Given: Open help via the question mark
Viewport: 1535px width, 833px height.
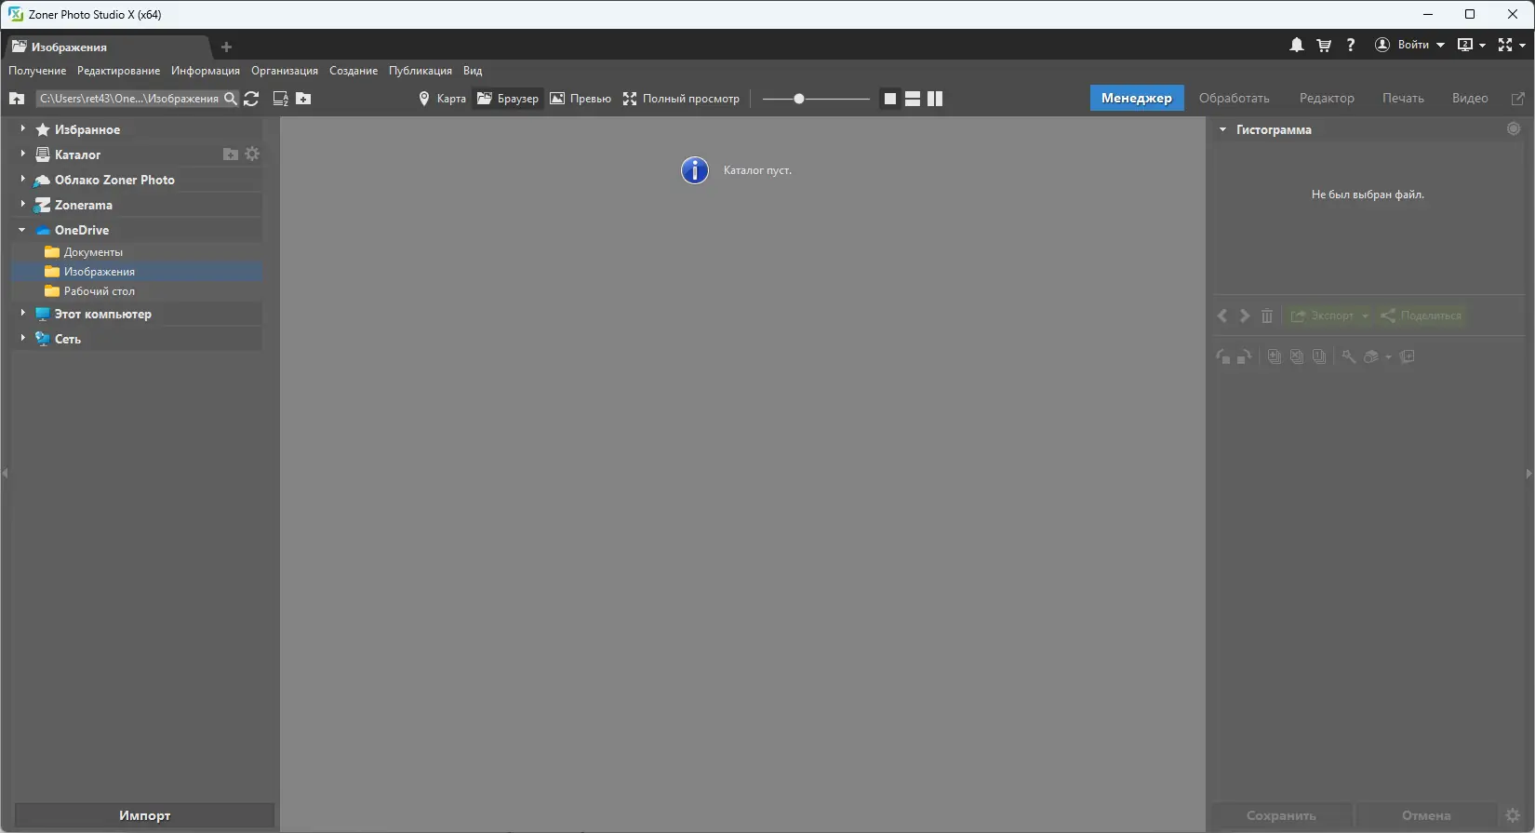Looking at the screenshot, I should [x=1351, y=45].
